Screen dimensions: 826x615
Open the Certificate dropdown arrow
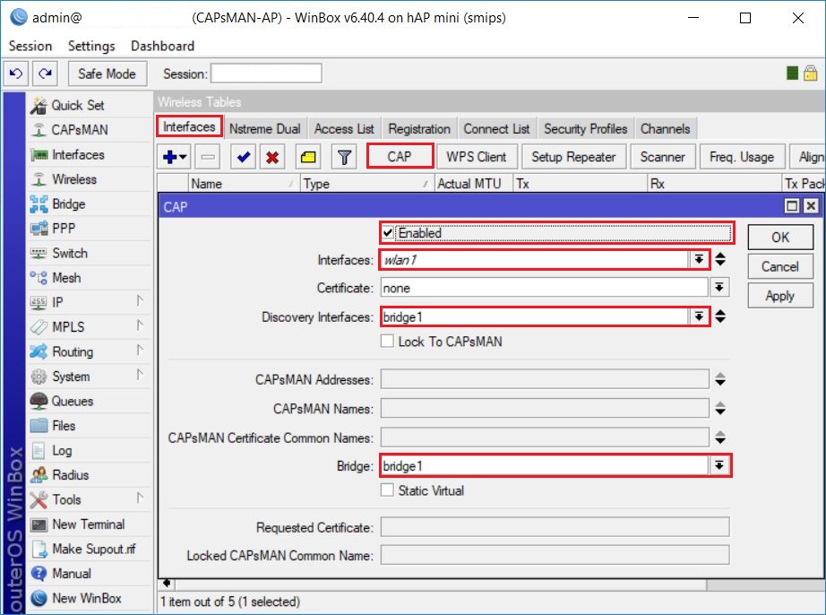(719, 288)
